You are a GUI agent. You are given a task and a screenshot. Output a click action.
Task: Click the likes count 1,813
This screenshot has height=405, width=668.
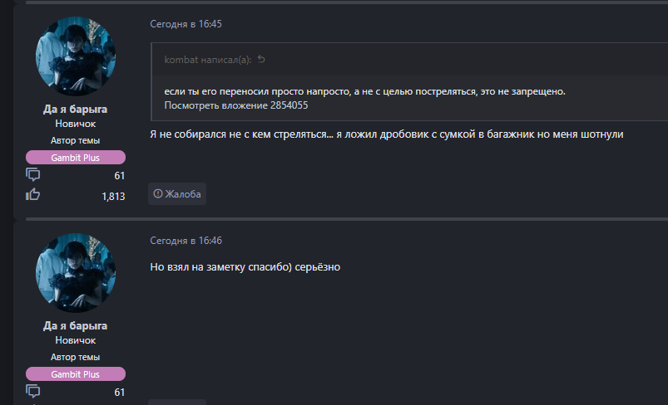113,197
